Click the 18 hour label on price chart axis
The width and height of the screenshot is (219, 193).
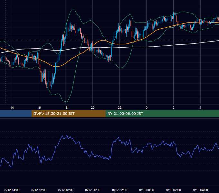[66, 108]
